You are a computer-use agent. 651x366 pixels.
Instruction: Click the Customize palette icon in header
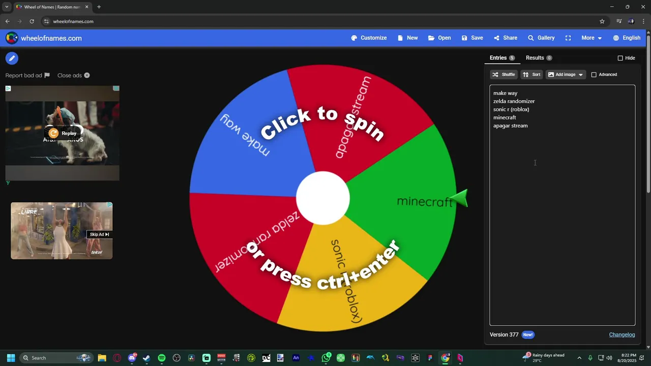point(354,38)
